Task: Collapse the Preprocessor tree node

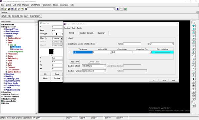Action: coord(2,27)
